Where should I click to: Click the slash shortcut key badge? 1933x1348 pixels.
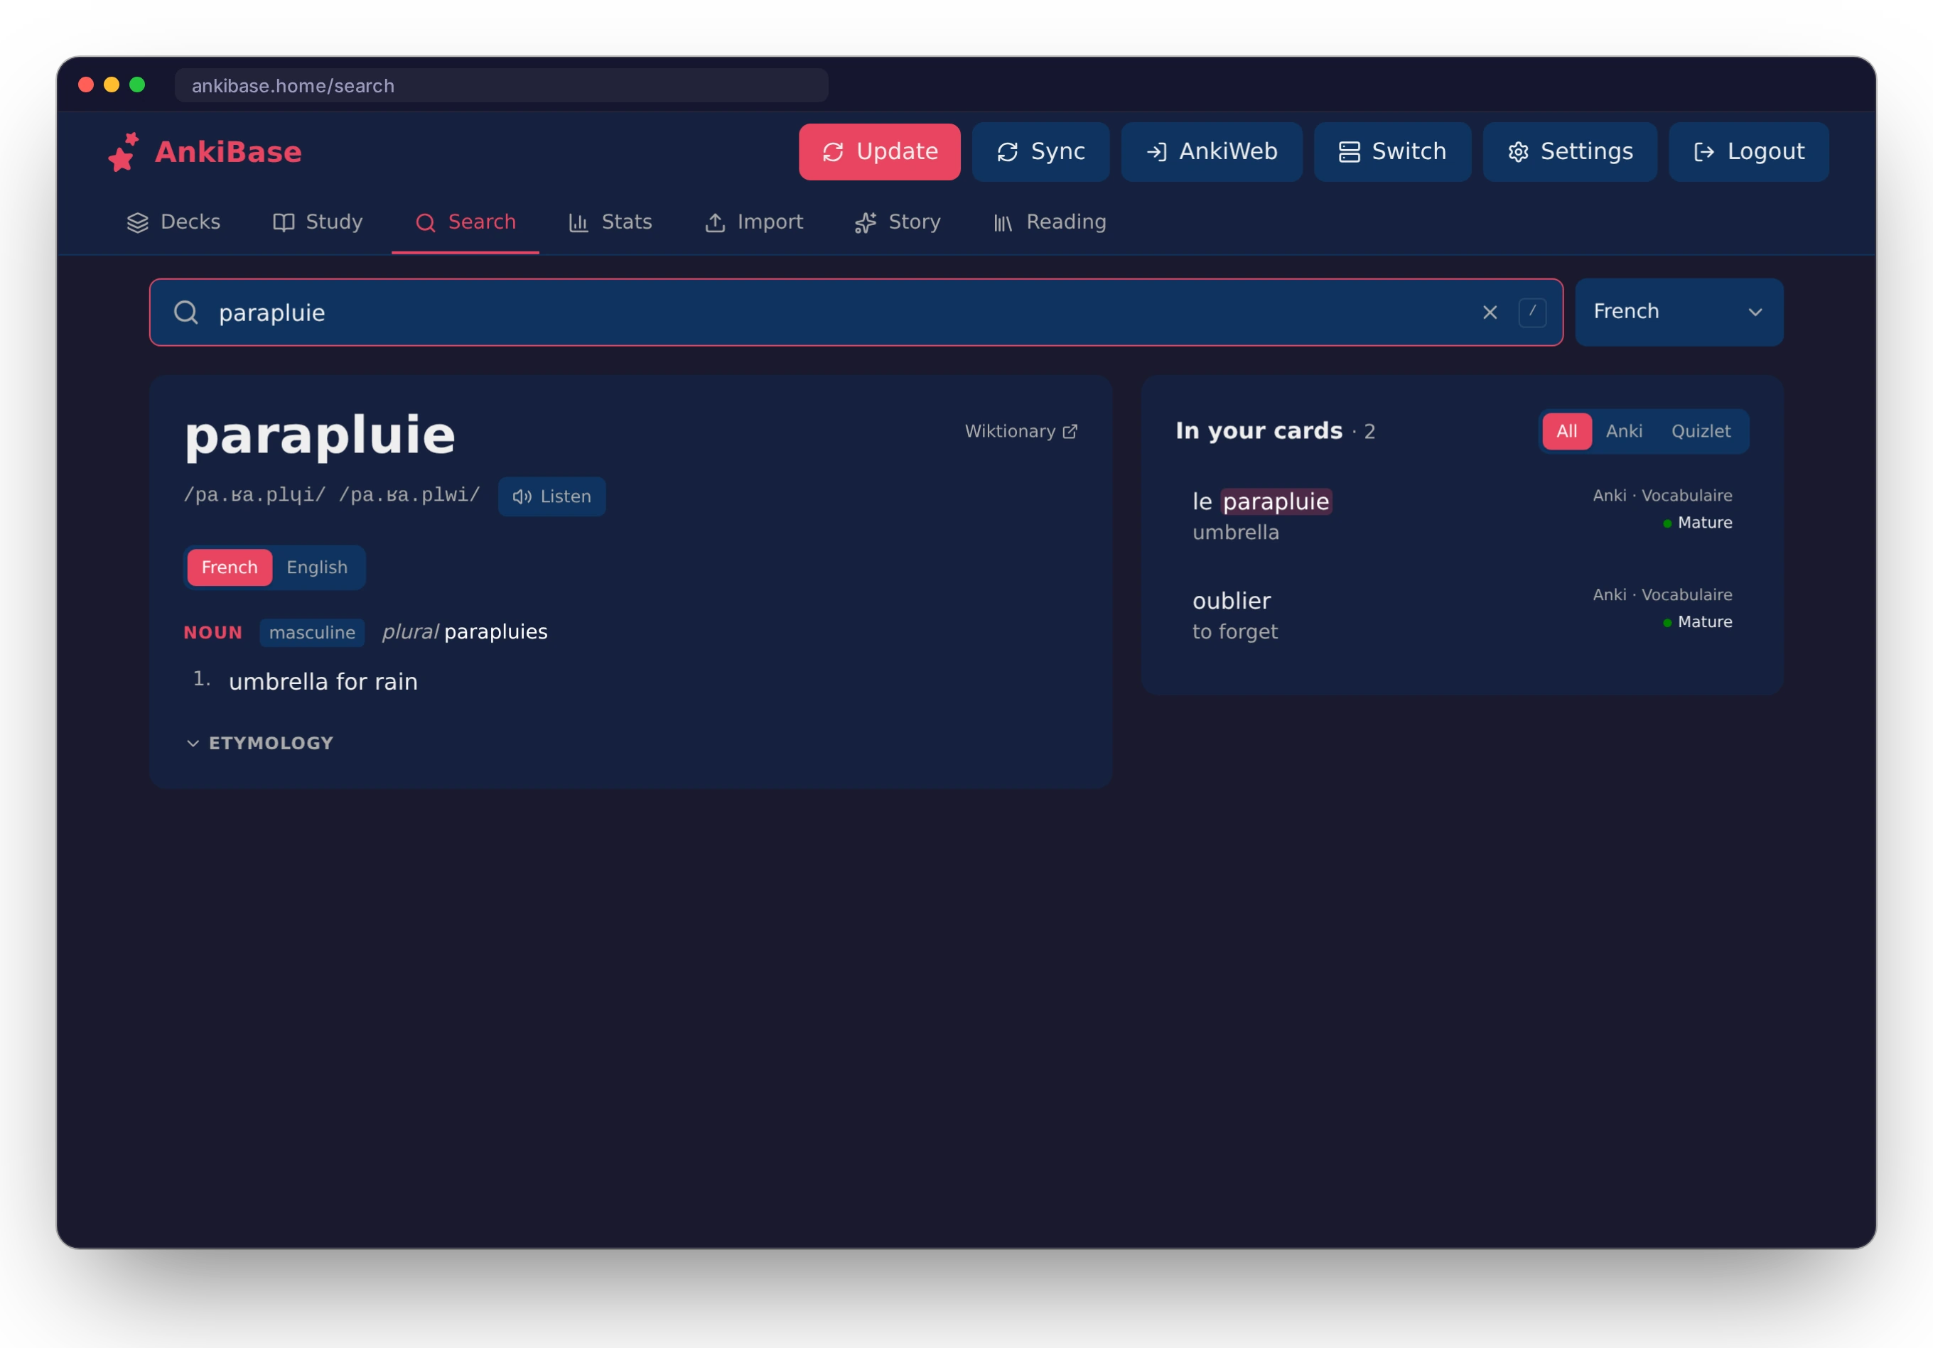point(1532,312)
